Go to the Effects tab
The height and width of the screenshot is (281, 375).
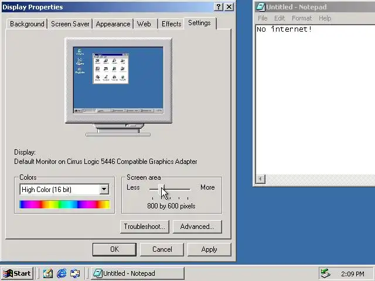tap(172, 24)
